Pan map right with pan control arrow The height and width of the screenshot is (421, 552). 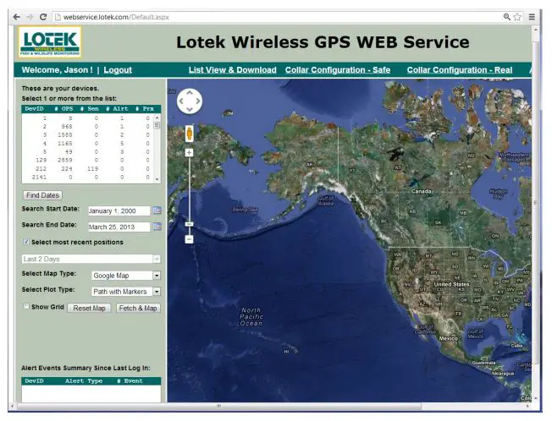[x=198, y=101]
